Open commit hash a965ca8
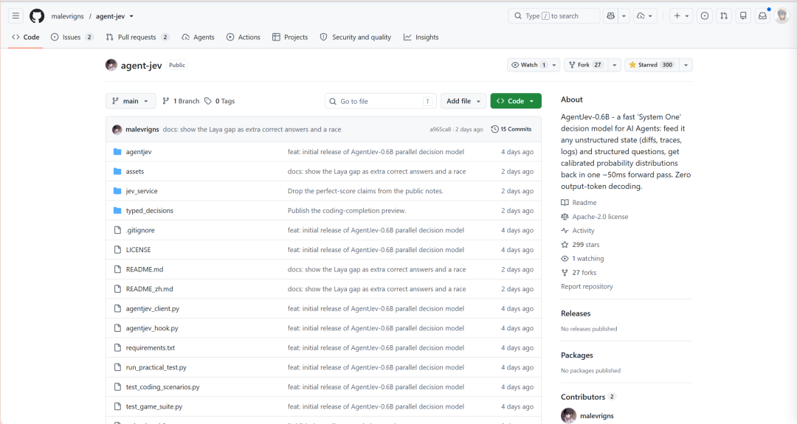Viewport: 797px width, 424px height. 440,130
